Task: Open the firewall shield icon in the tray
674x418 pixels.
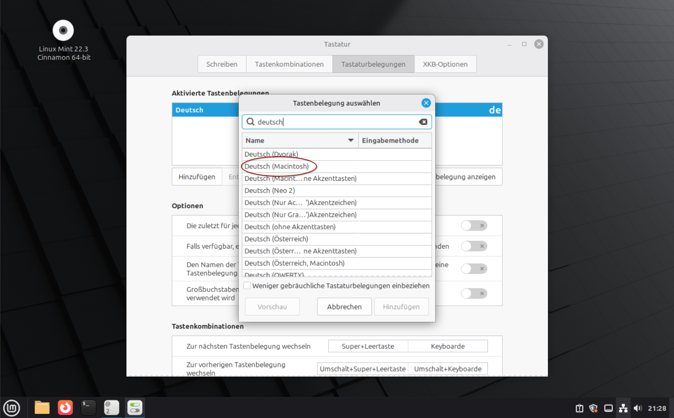Action: pos(594,408)
